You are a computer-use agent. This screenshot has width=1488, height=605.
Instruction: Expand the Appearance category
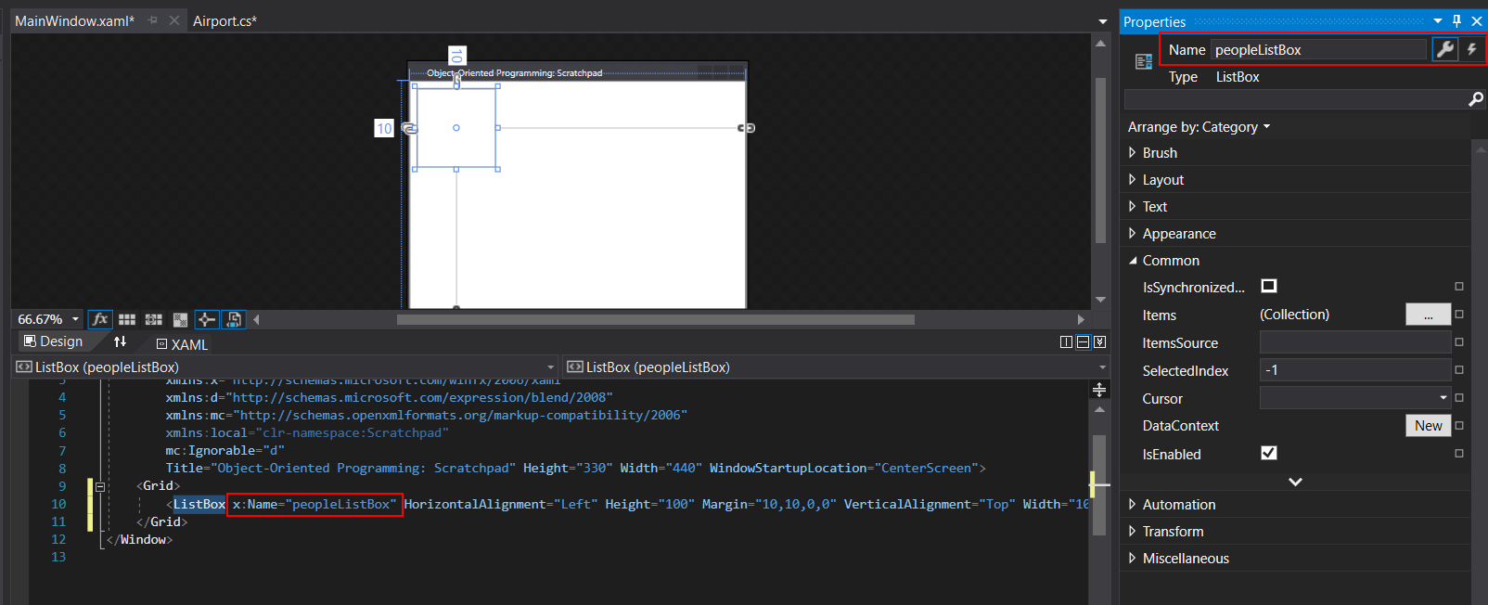(x=1132, y=233)
